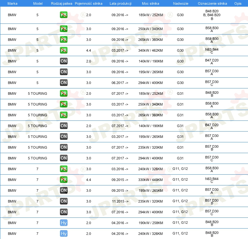Screen dimensions: 248x239
Task: Click the Hy hybrid icon in the 190kW / 258KM row
Action: coord(63,223)
